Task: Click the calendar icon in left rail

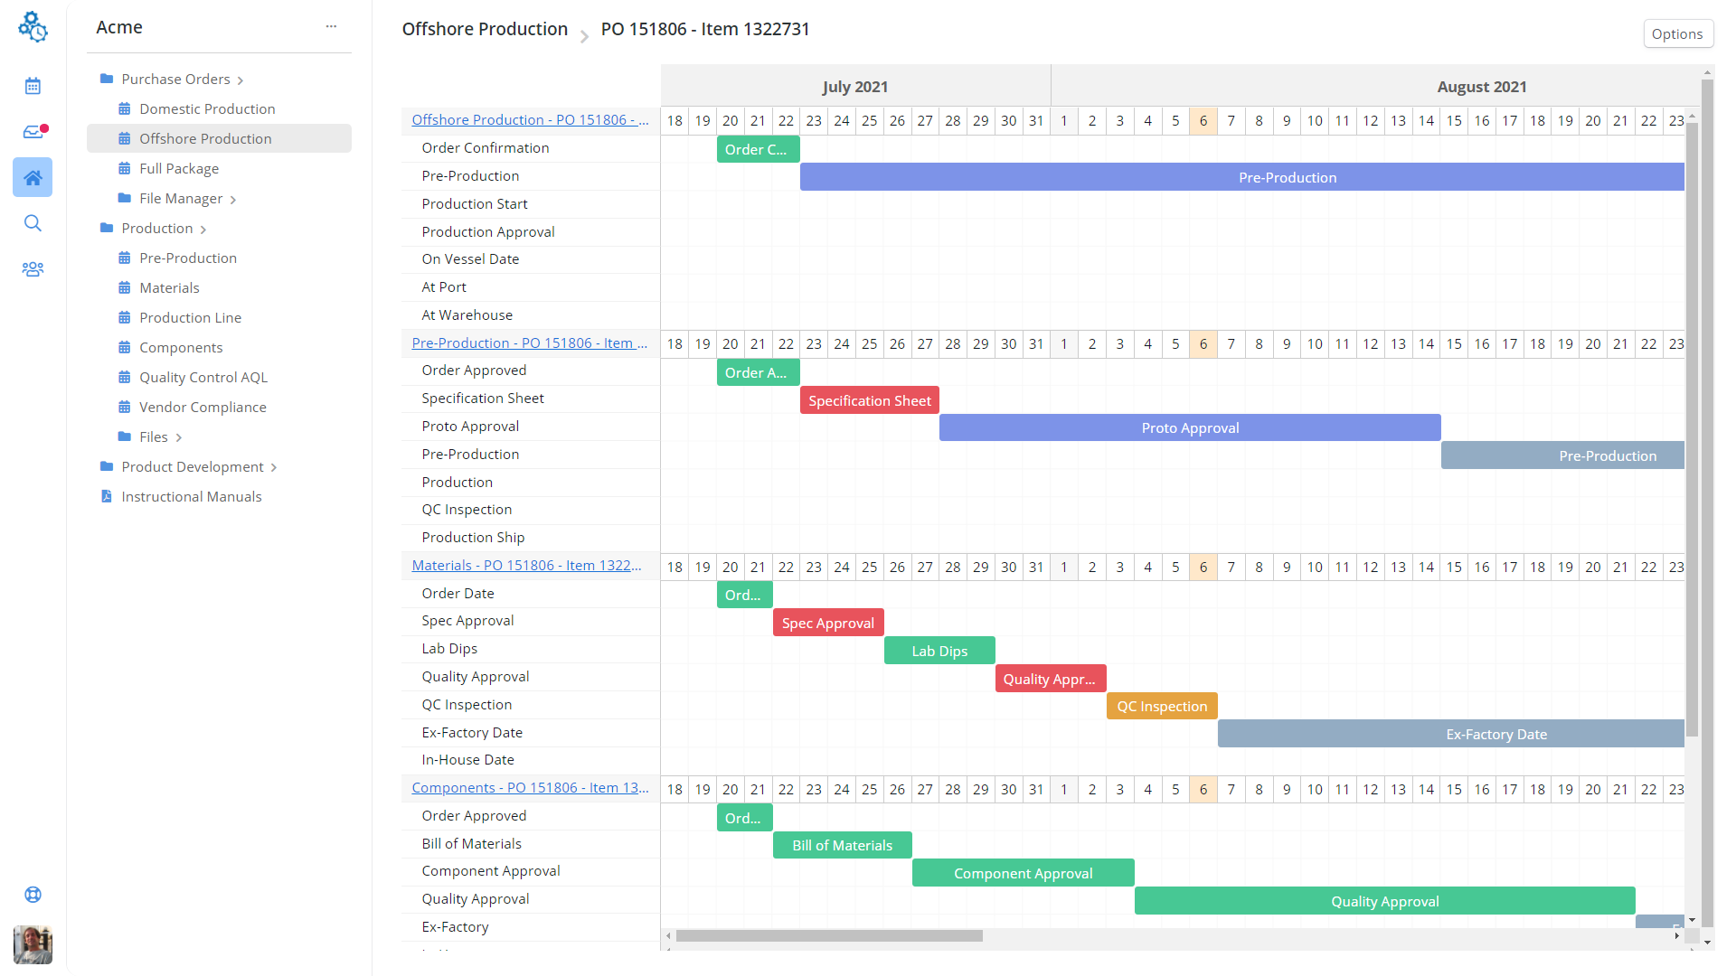Action: pyautogui.click(x=33, y=86)
